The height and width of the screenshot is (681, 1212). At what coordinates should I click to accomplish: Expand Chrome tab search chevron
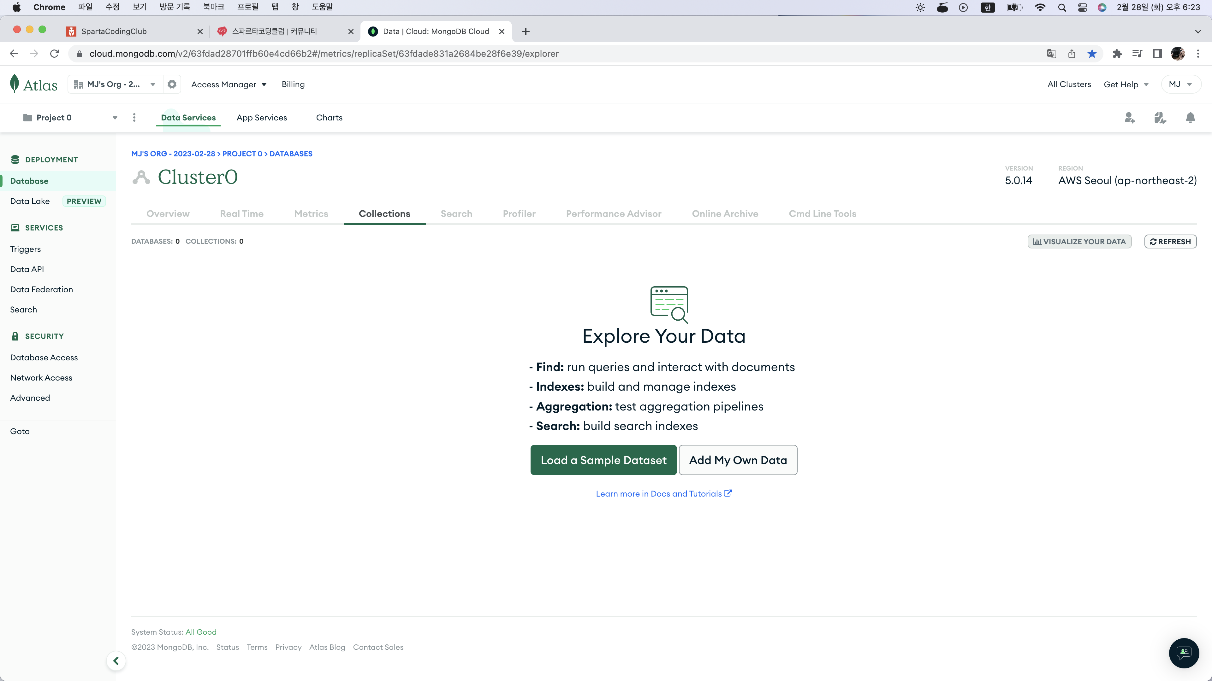1198,32
